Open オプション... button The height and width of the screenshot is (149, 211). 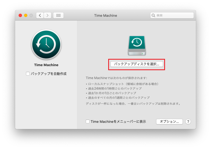(x=169, y=121)
